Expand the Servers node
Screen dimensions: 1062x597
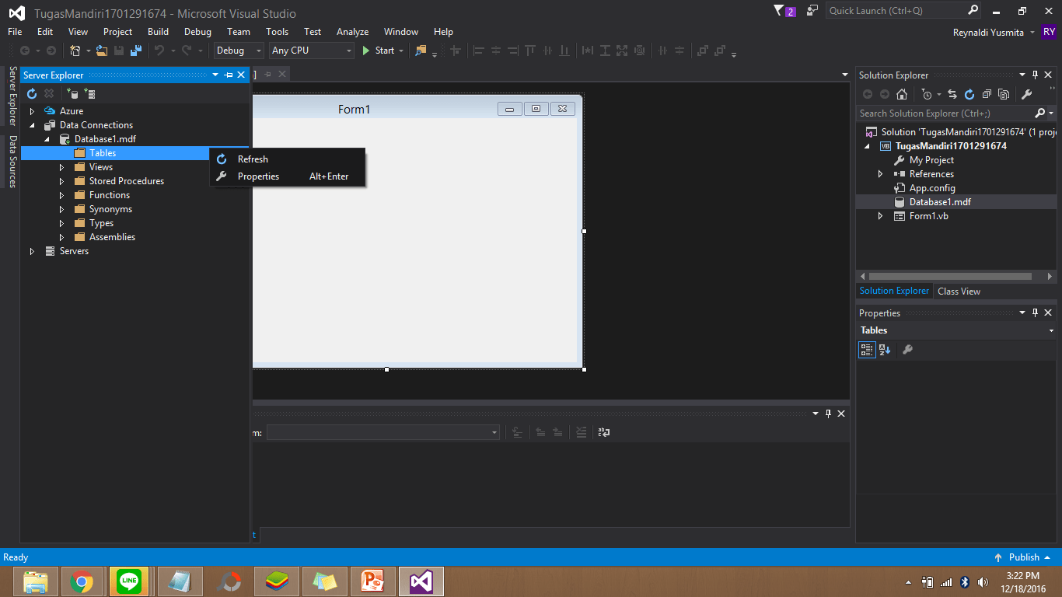click(x=33, y=251)
